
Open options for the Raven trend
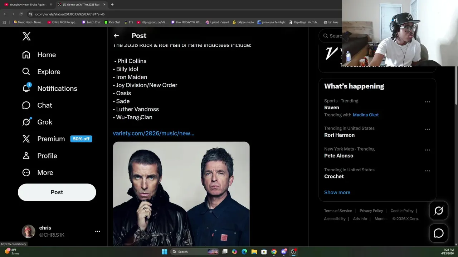point(427,102)
